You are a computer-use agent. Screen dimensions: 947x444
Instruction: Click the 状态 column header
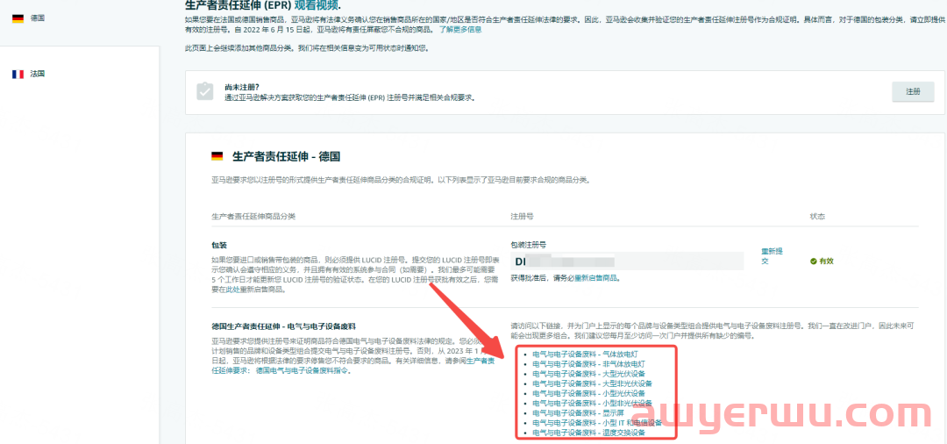[817, 216]
